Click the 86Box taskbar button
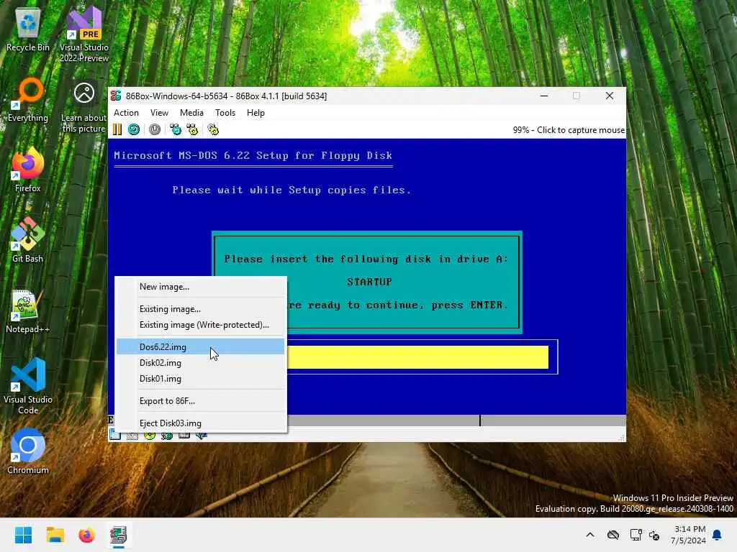 coord(119,535)
